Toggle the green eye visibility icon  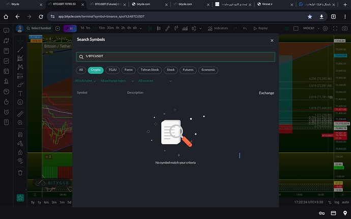point(286,28)
